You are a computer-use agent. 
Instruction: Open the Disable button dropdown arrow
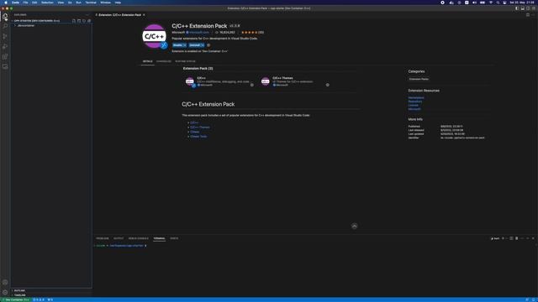[185, 45]
